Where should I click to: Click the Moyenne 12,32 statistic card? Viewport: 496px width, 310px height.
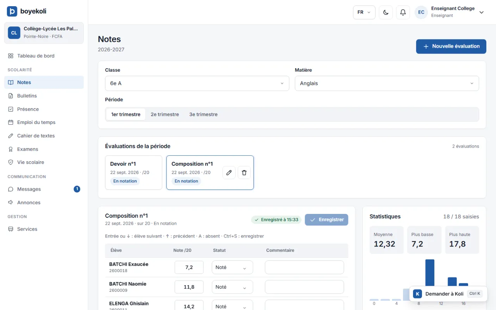click(386, 240)
